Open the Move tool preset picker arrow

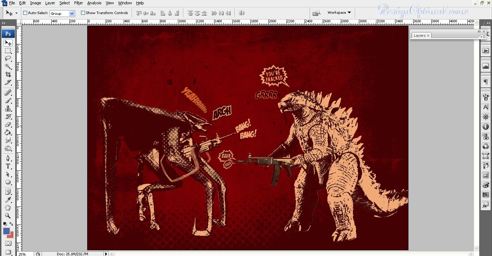(16, 13)
